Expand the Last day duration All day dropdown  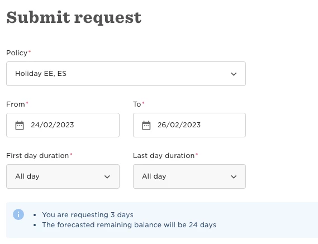pos(189,176)
